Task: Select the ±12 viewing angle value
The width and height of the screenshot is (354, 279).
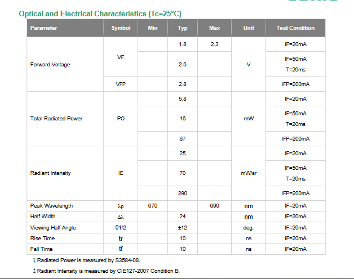Action: (183, 228)
